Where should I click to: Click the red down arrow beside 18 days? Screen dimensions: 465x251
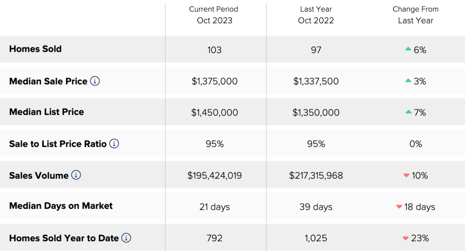click(x=399, y=207)
